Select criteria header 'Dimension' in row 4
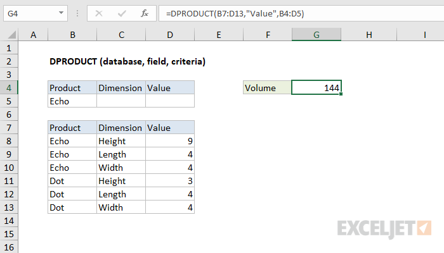This screenshot has height=253, width=444. coord(121,88)
